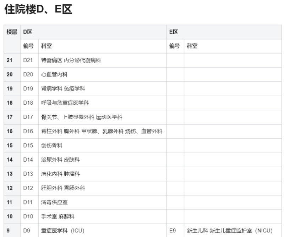Select 肝胆外科 胃肠外科 cell
Image resolution: width=284 pixels, height=237 pixels.
(x=102, y=188)
